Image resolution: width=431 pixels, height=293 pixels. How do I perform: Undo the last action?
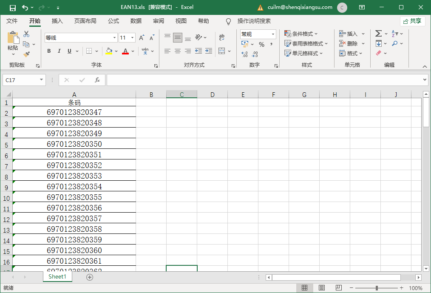(x=25, y=8)
